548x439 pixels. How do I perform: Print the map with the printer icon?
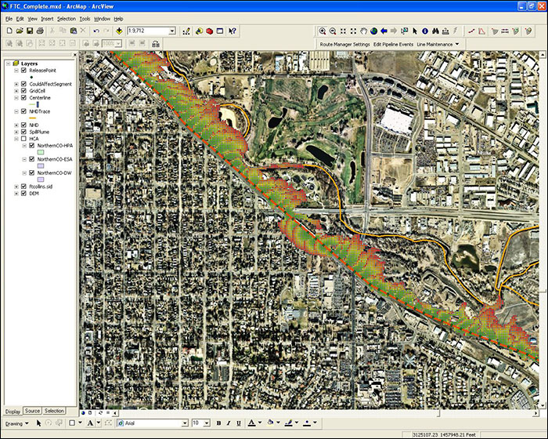[40, 31]
